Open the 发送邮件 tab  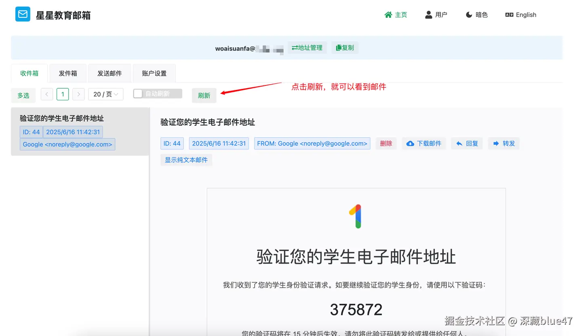tap(110, 73)
